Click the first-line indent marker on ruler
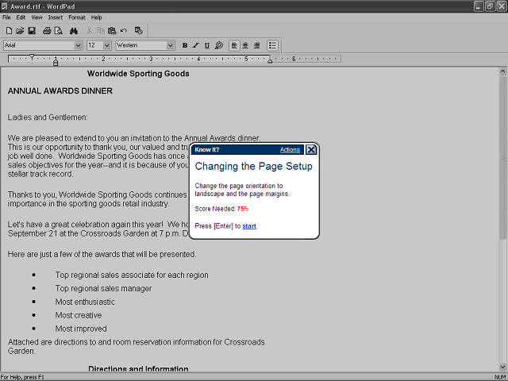 pyautogui.click(x=32, y=56)
